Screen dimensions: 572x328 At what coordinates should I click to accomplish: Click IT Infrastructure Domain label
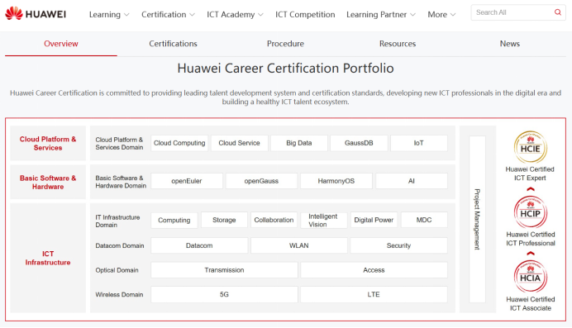click(118, 221)
